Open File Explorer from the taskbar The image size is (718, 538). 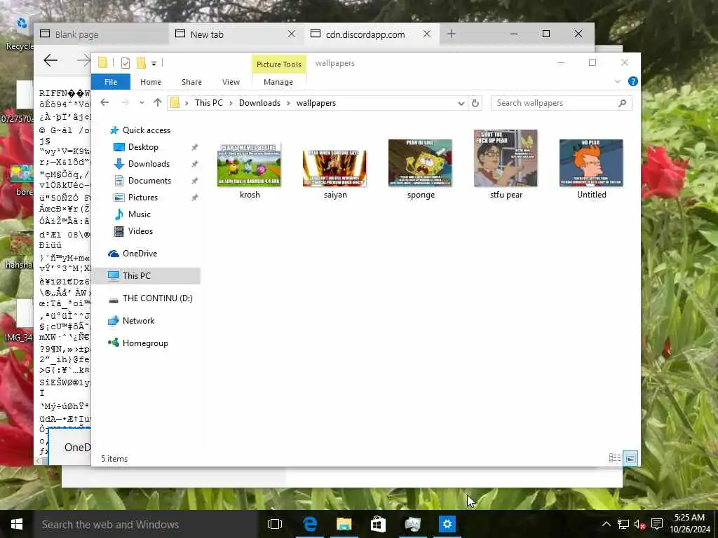point(344,524)
